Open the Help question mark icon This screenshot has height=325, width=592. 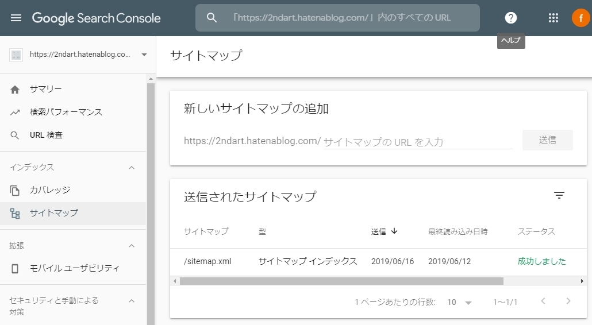511,18
